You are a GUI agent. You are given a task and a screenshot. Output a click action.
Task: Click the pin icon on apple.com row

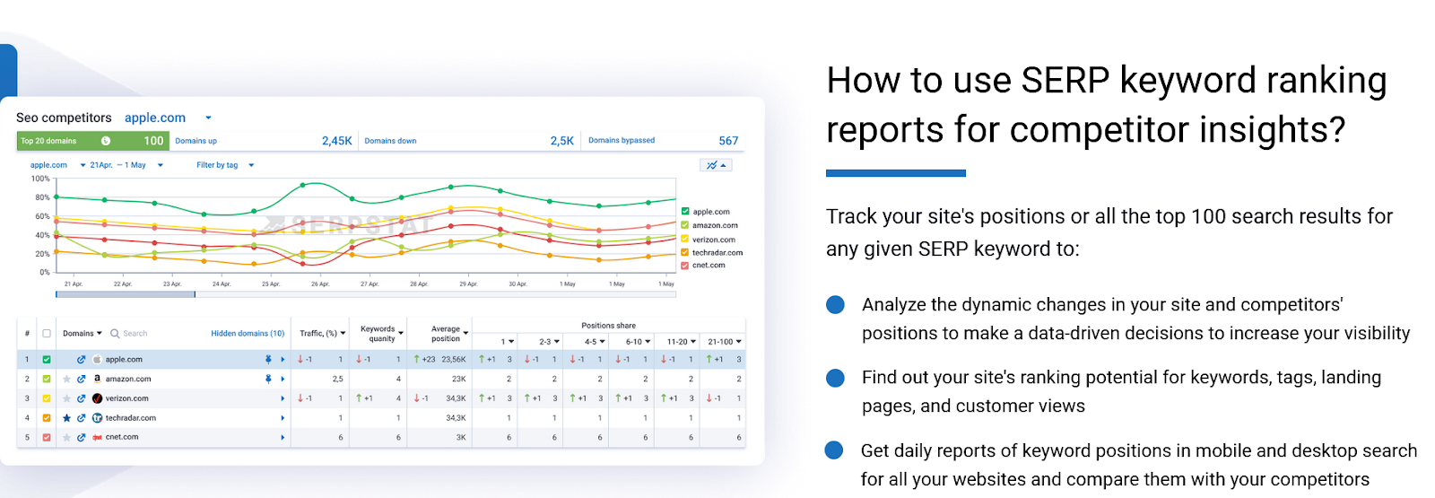tap(268, 360)
